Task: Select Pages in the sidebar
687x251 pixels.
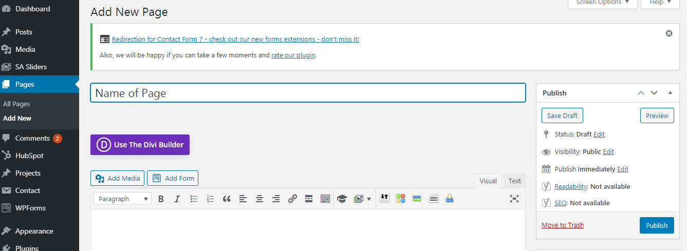Action: point(40,84)
